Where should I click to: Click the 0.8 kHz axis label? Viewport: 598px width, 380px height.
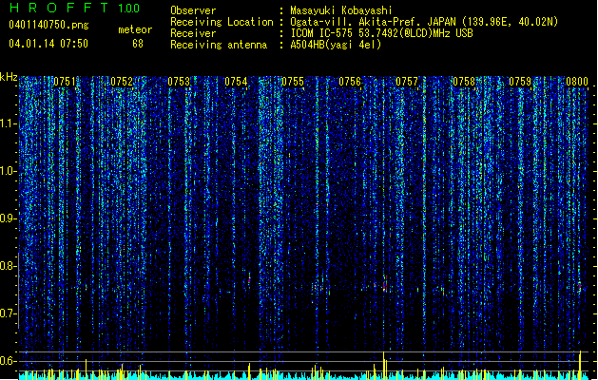tap(9, 266)
